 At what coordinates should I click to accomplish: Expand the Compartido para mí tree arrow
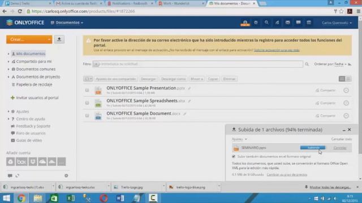[8, 61]
